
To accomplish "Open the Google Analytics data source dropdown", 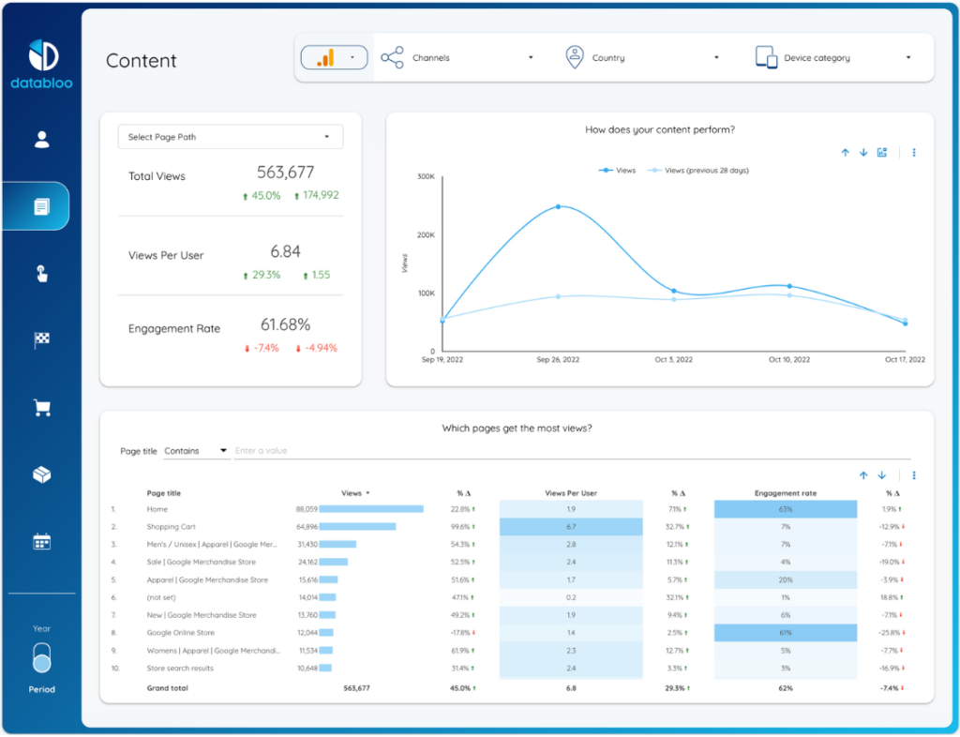I will point(335,57).
